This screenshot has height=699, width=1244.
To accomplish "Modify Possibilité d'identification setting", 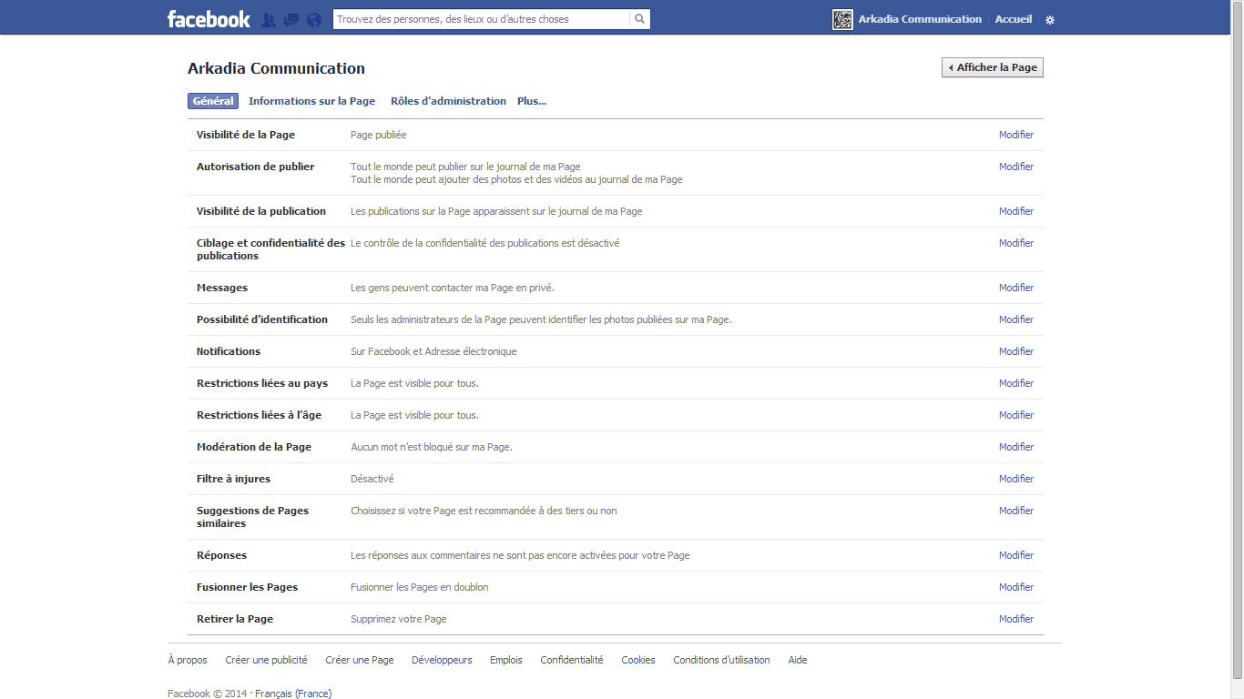I will click(1016, 319).
